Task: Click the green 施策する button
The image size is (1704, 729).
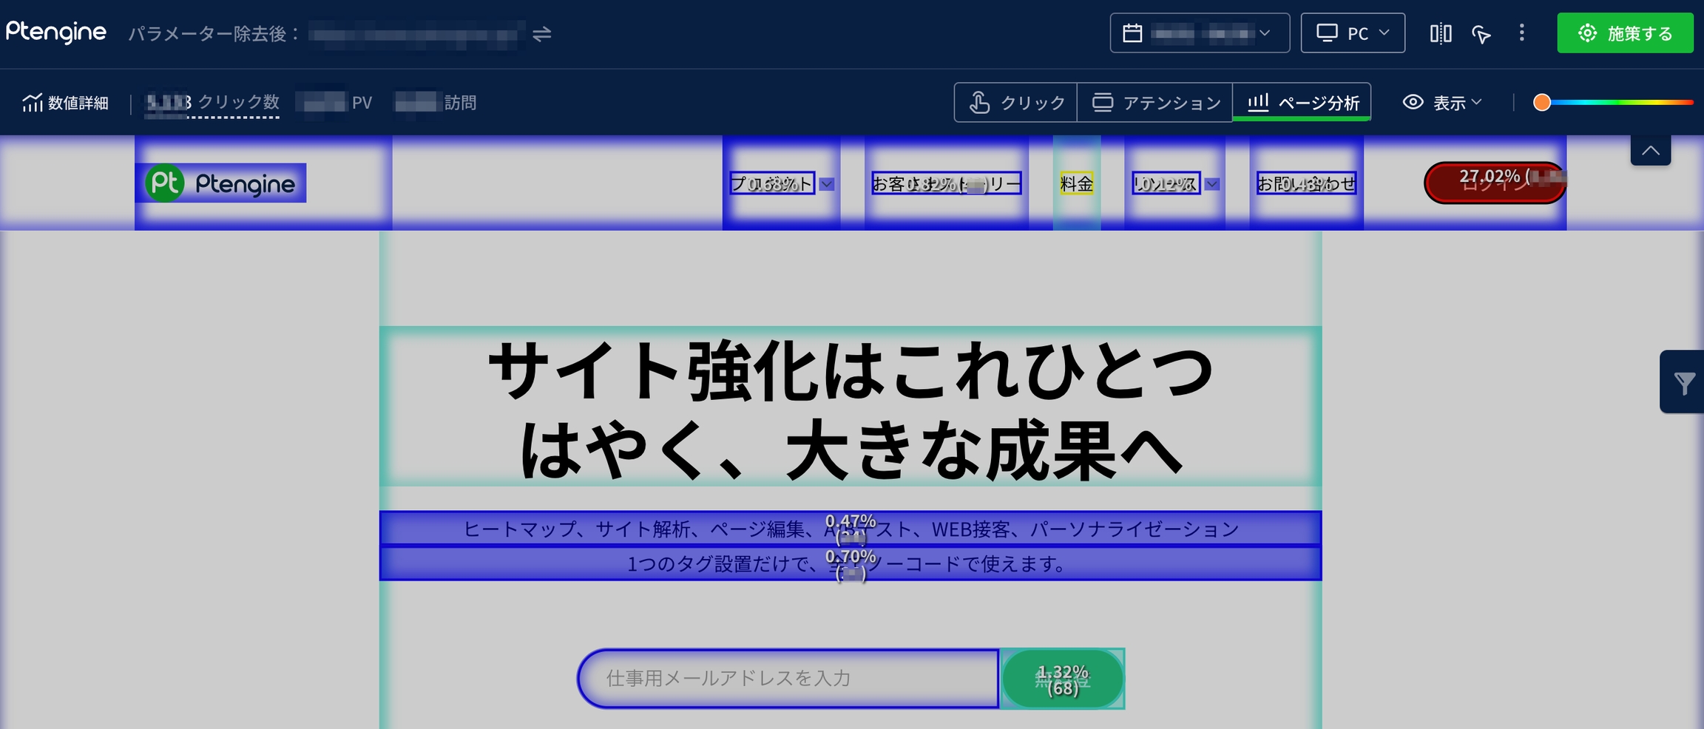Action: [1624, 33]
